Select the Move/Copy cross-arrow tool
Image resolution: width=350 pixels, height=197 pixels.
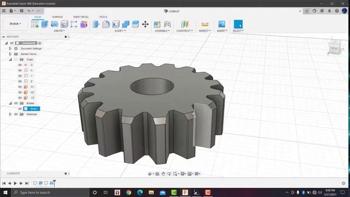pyautogui.click(x=145, y=24)
